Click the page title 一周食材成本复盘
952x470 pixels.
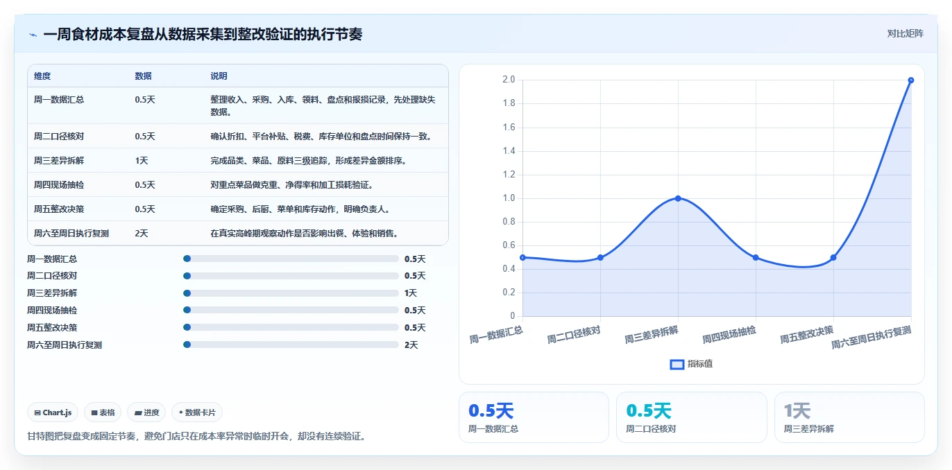203,34
